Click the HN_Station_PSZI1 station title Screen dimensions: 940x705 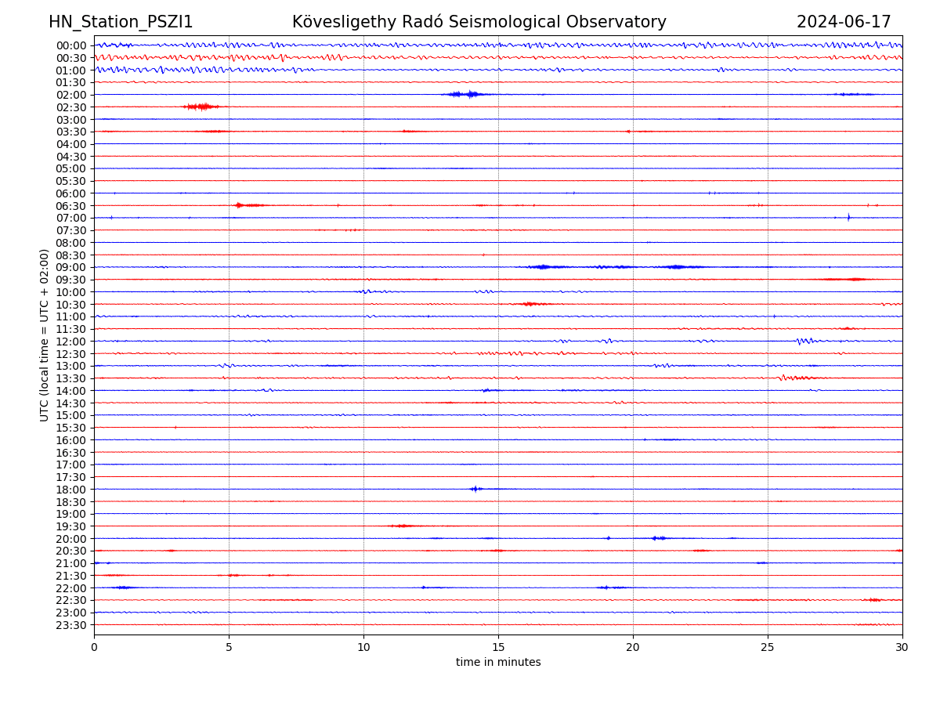click(x=121, y=22)
